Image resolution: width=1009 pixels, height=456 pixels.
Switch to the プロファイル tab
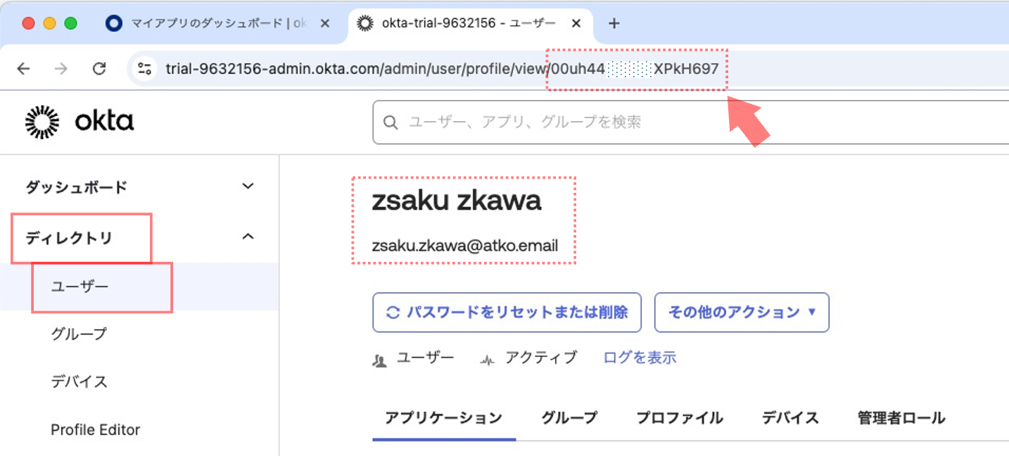pyautogui.click(x=679, y=418)
